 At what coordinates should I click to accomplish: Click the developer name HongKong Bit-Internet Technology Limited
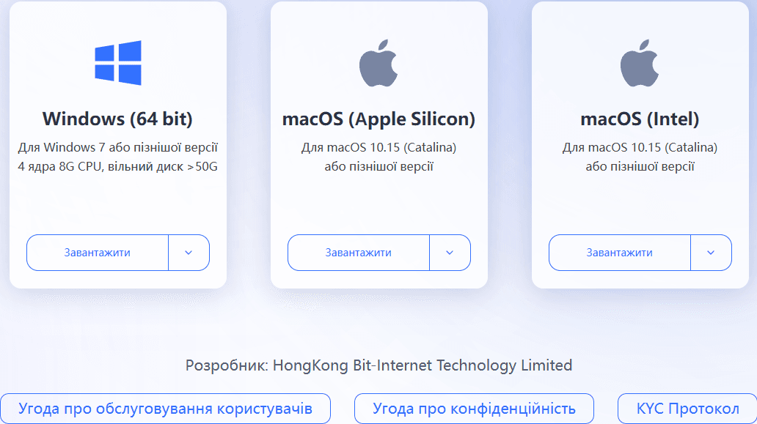[x=423, y=365]
